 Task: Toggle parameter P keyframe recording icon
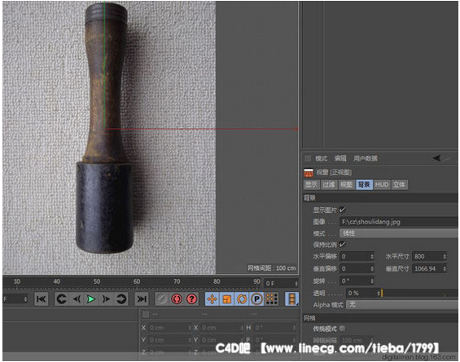coord(256,299)
